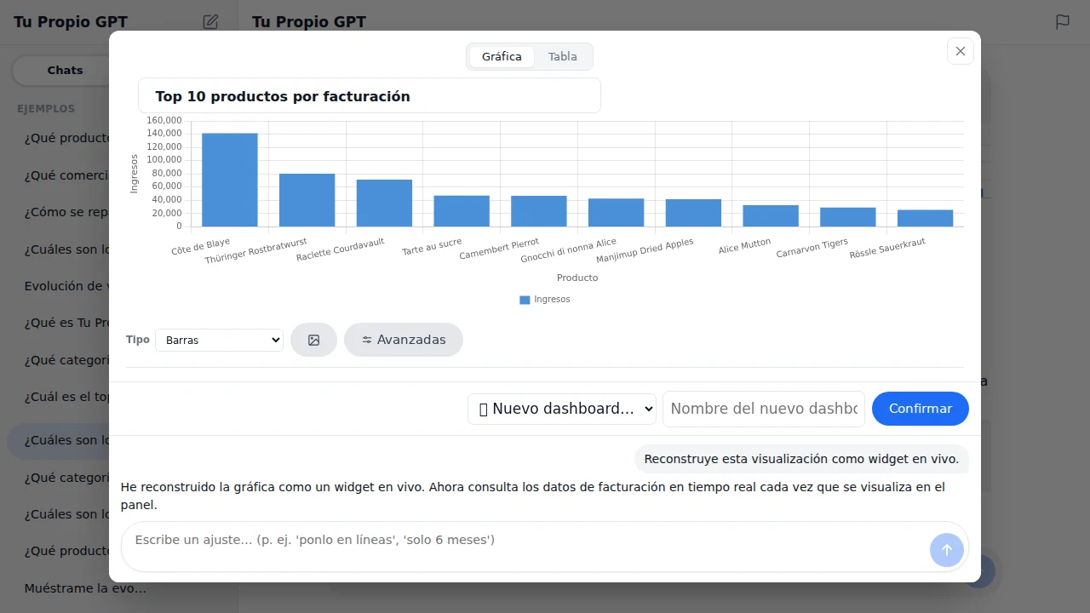Focus the Nombre del nuevo dashboard field
The width and height of the screenshot is (1090, 613).
(x=764, y=409)
